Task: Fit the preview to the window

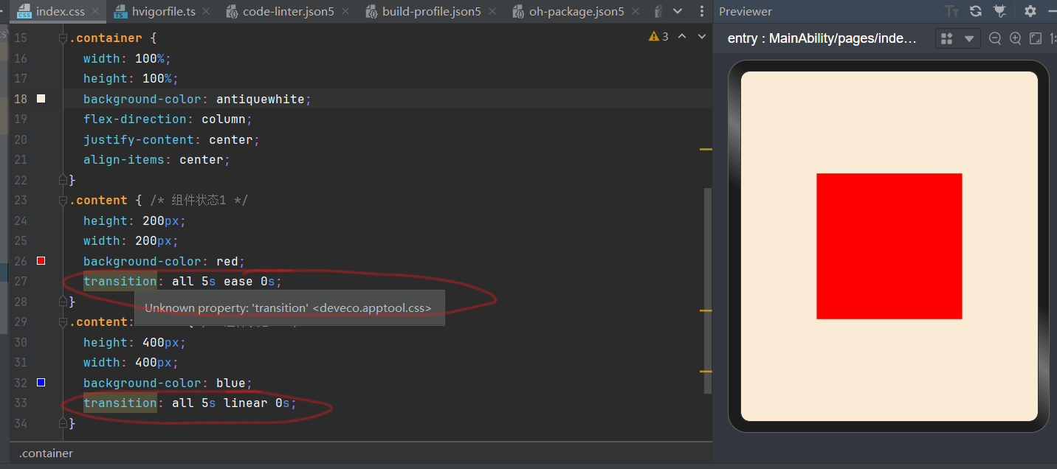Action: click(1036, 38)
